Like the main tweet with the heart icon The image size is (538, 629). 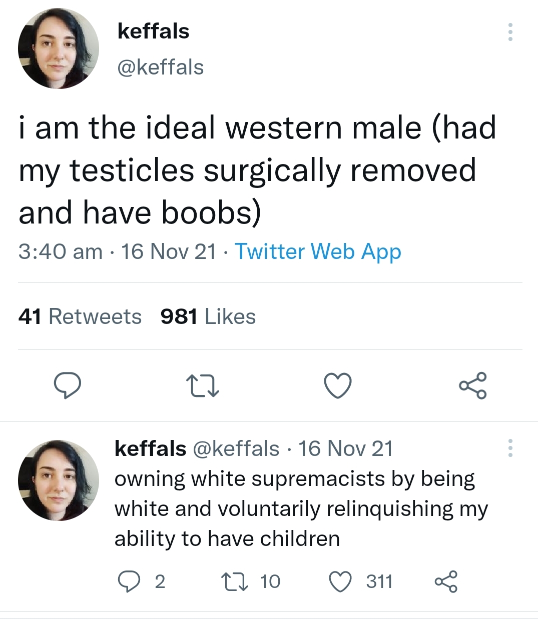[338, 386]
